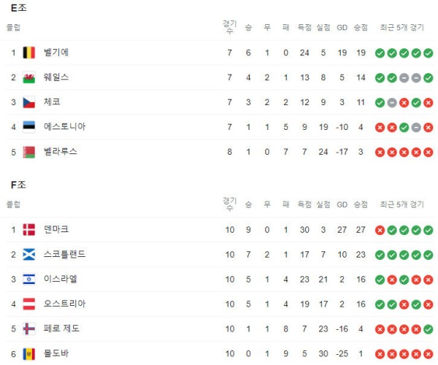Click the E조 승점 column header
Viewport: 438px width, 365px height.
coord(361,27)
